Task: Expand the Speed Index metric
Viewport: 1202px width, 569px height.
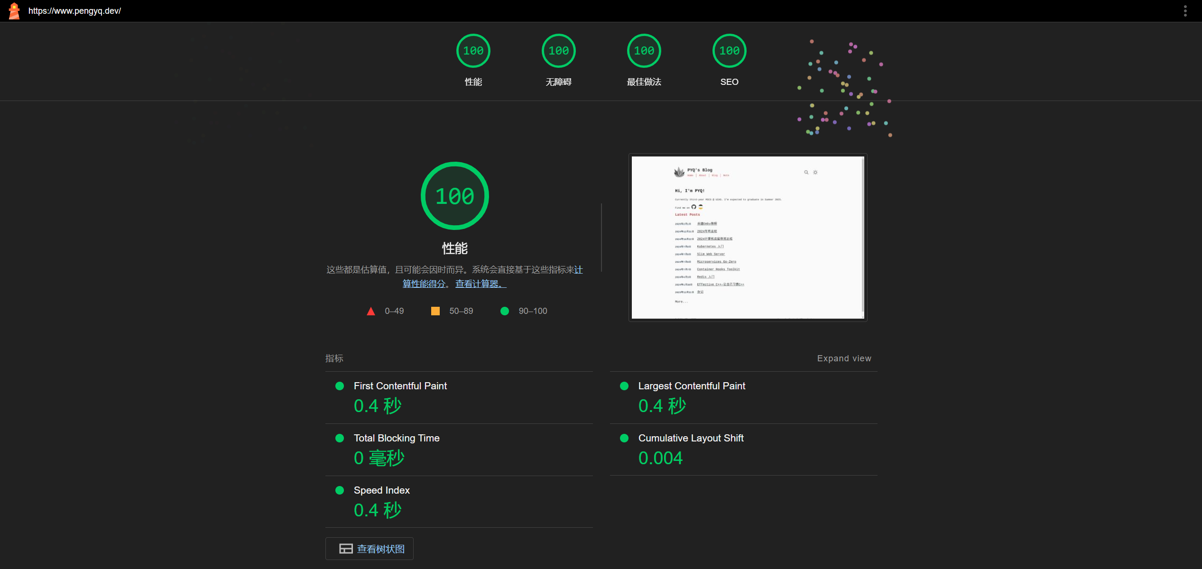Action: point(381,490)
